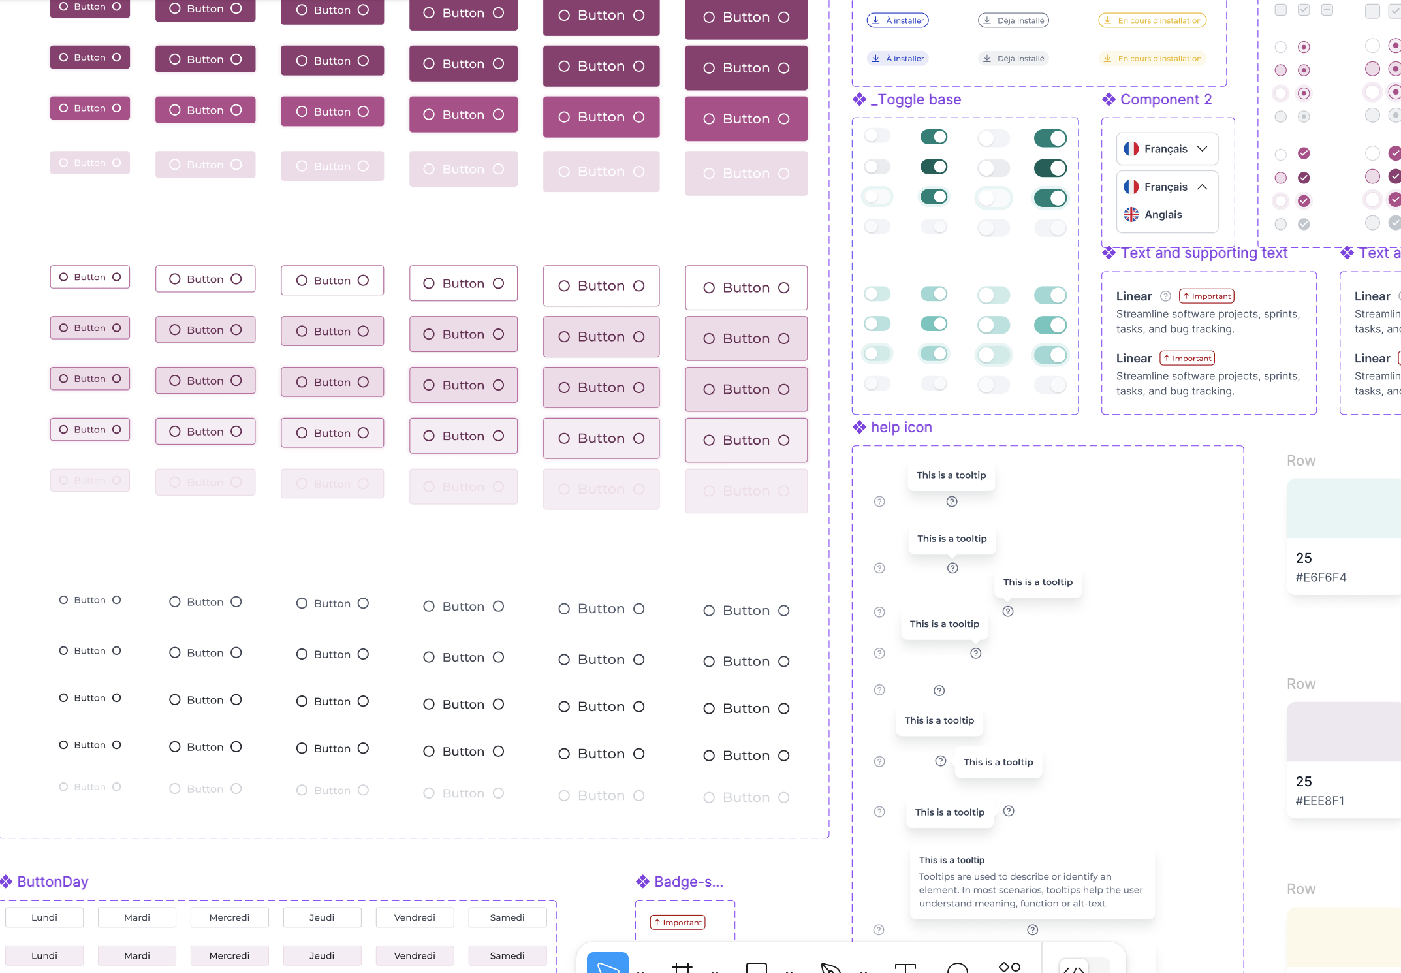Select the #EEE8F1 lavender color swatch
The width and height of the screenshot is (1401, 973).
click(x=1344, y=731)
